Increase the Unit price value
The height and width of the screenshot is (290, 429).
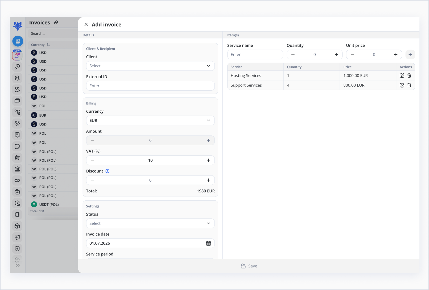pos(396,55)
